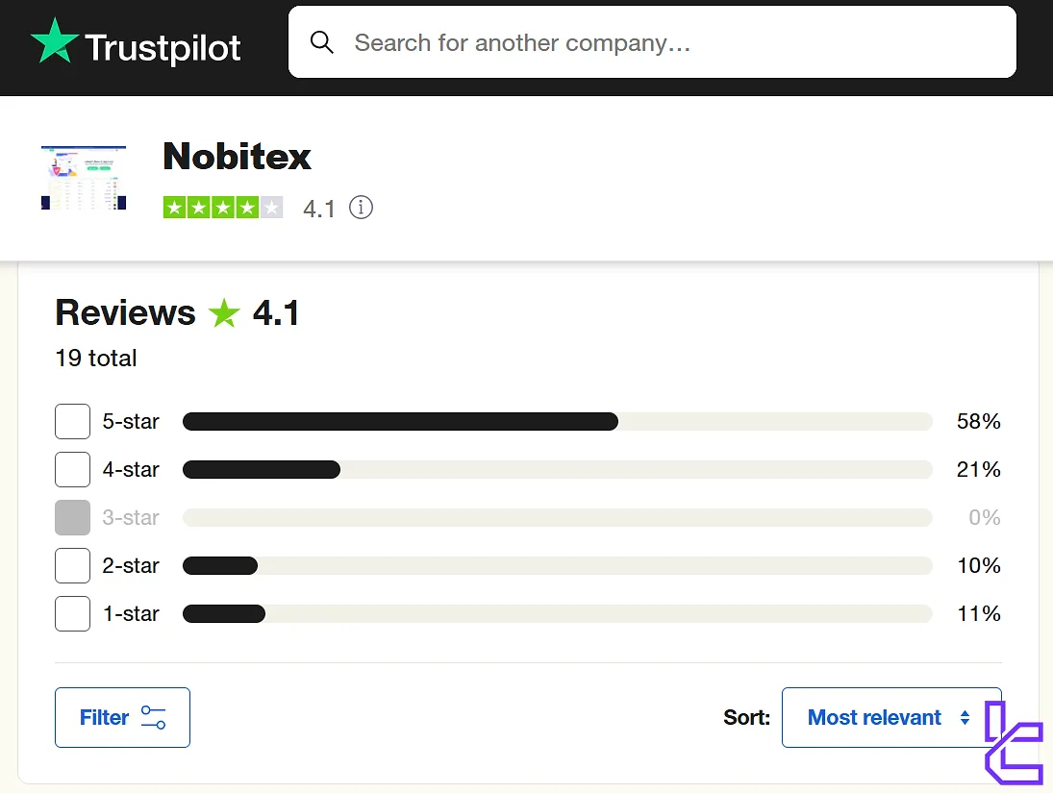Open the Nobitex company thumbnail image

click(x=84, y=178)
